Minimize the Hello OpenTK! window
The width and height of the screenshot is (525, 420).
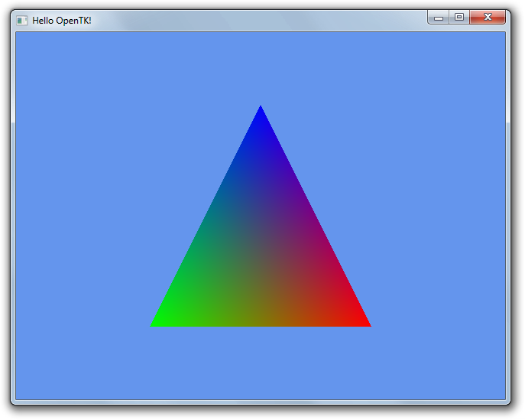tap(439, 18)
